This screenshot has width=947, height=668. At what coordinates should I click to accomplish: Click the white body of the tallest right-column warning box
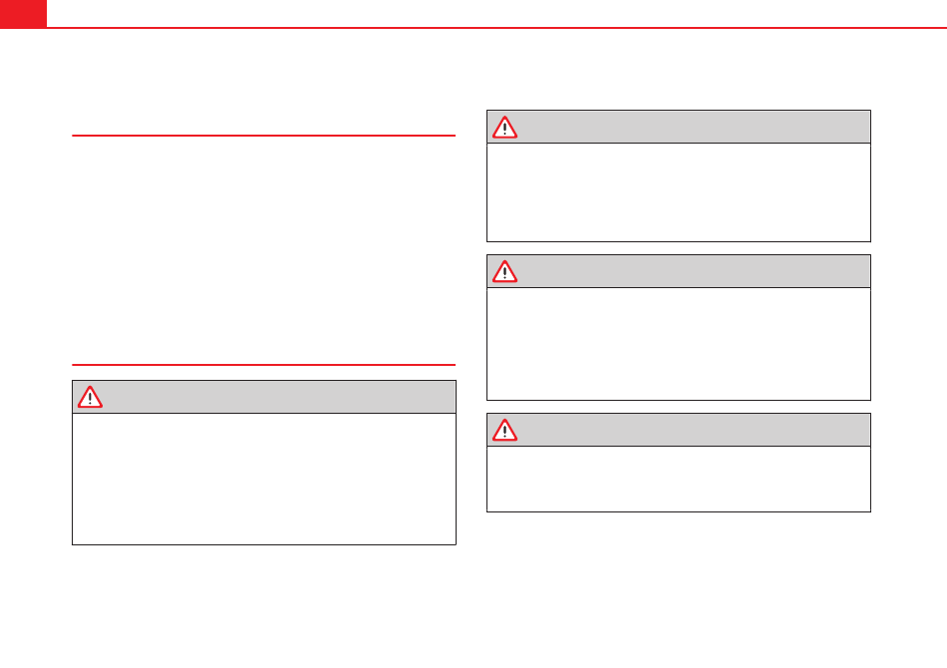(679, 344)
